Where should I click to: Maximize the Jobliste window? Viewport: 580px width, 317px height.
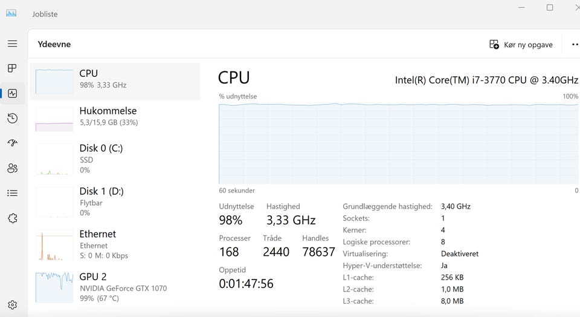coord(550,7)
